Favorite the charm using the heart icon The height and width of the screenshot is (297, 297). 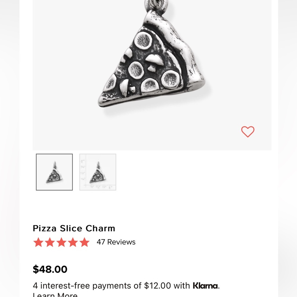[248, 131]
